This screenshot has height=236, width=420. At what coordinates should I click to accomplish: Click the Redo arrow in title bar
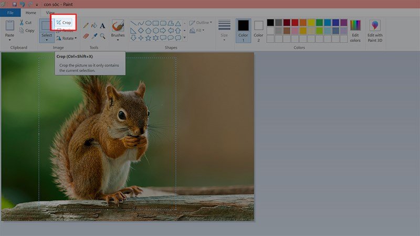[30, 4]
